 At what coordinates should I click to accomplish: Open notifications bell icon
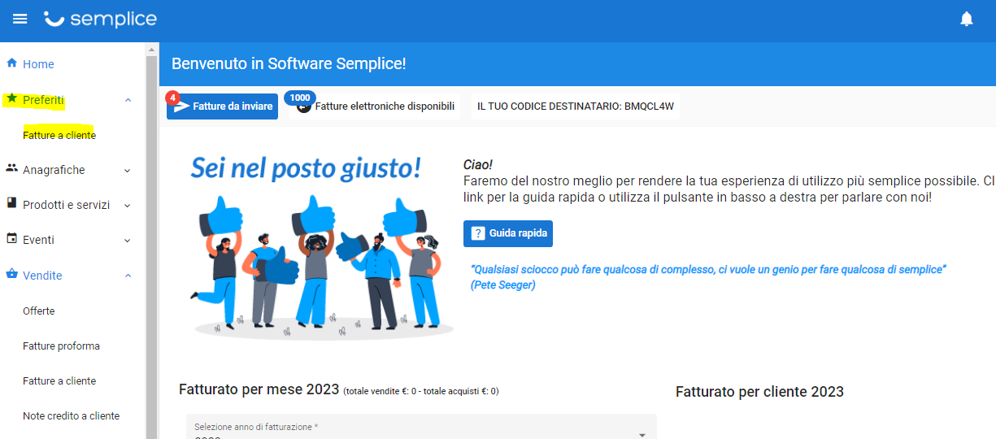click(x=967, y=19)
